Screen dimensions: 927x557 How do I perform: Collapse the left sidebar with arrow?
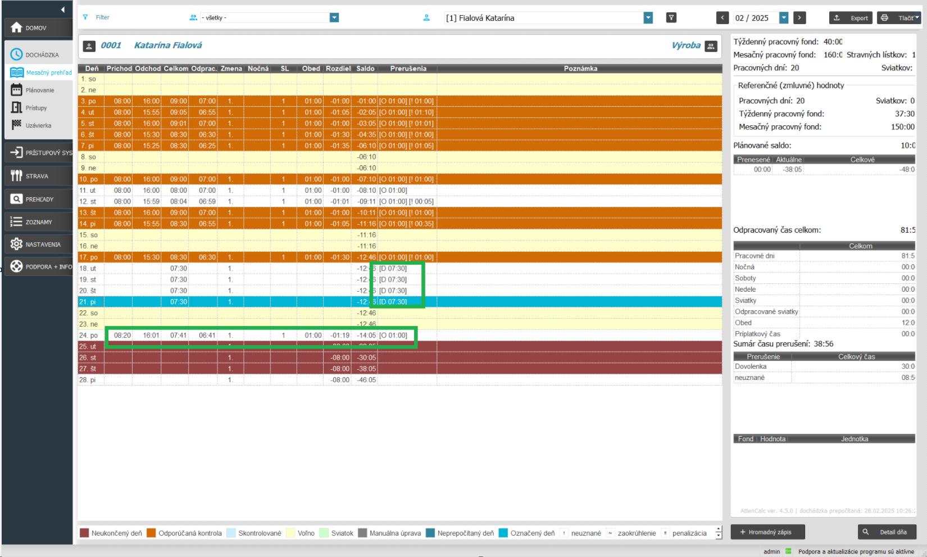(62, 10)
